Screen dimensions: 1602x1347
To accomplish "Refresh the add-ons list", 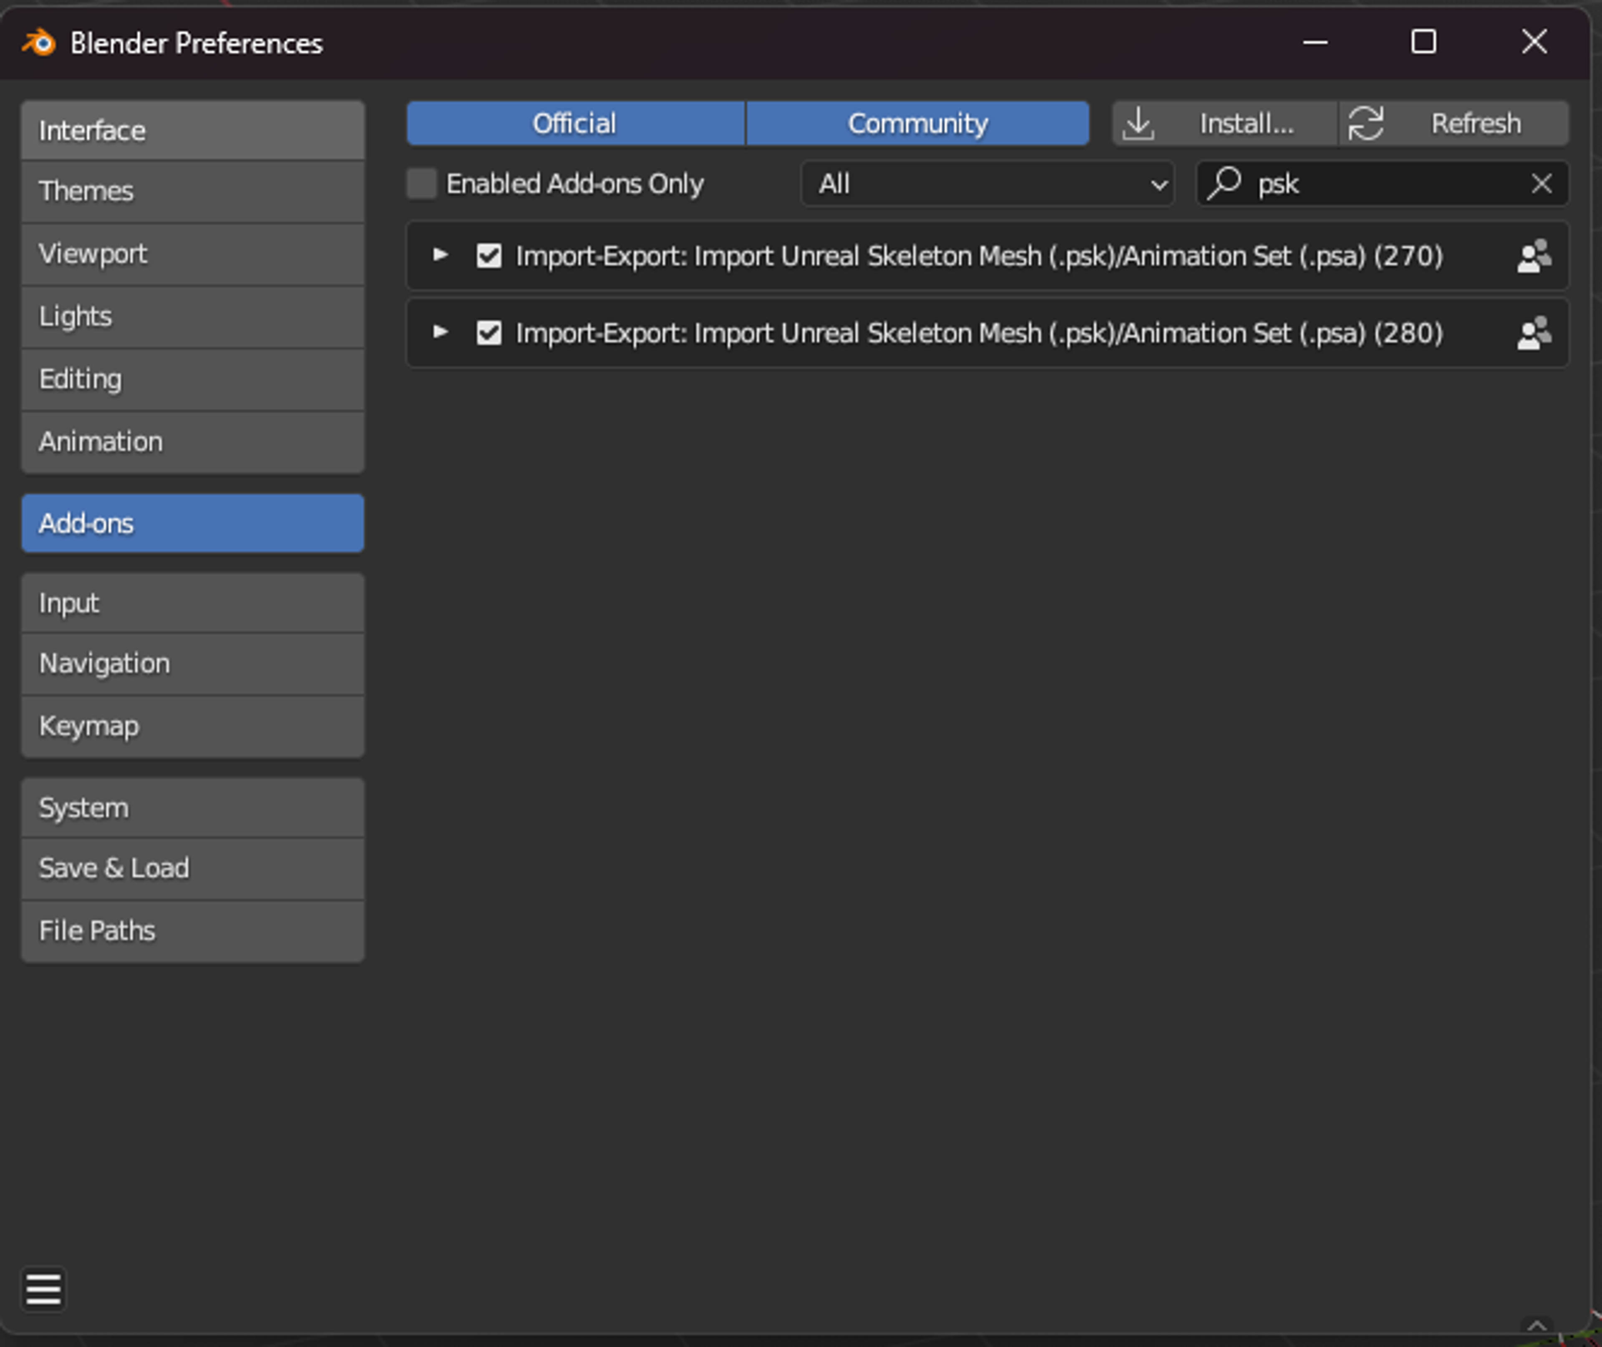I will point(1454,123).
